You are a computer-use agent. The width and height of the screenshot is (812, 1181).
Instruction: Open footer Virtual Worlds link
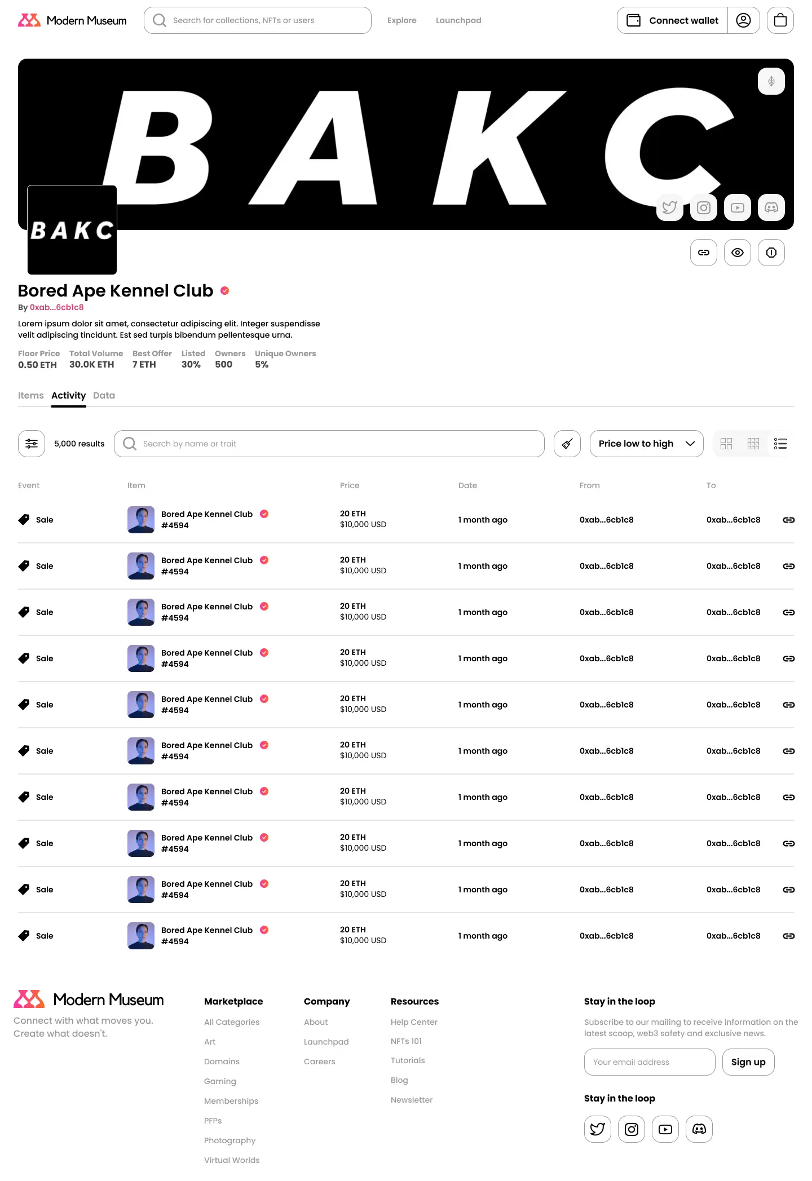[x=232, y=1160]
